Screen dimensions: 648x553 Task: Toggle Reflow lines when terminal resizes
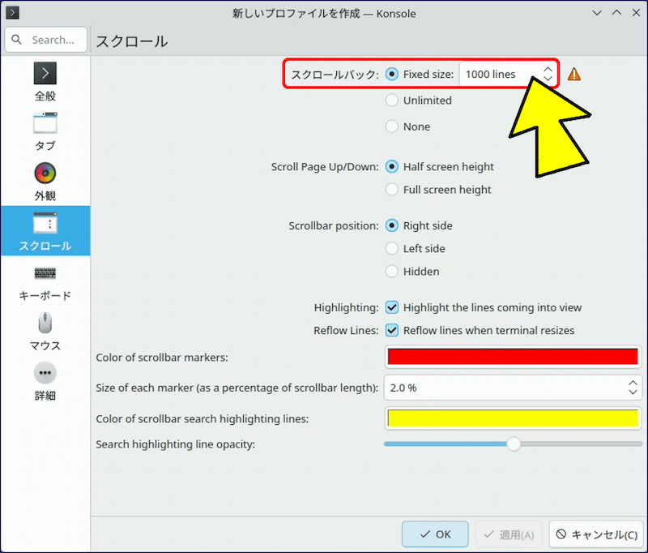tap(392, 331)
